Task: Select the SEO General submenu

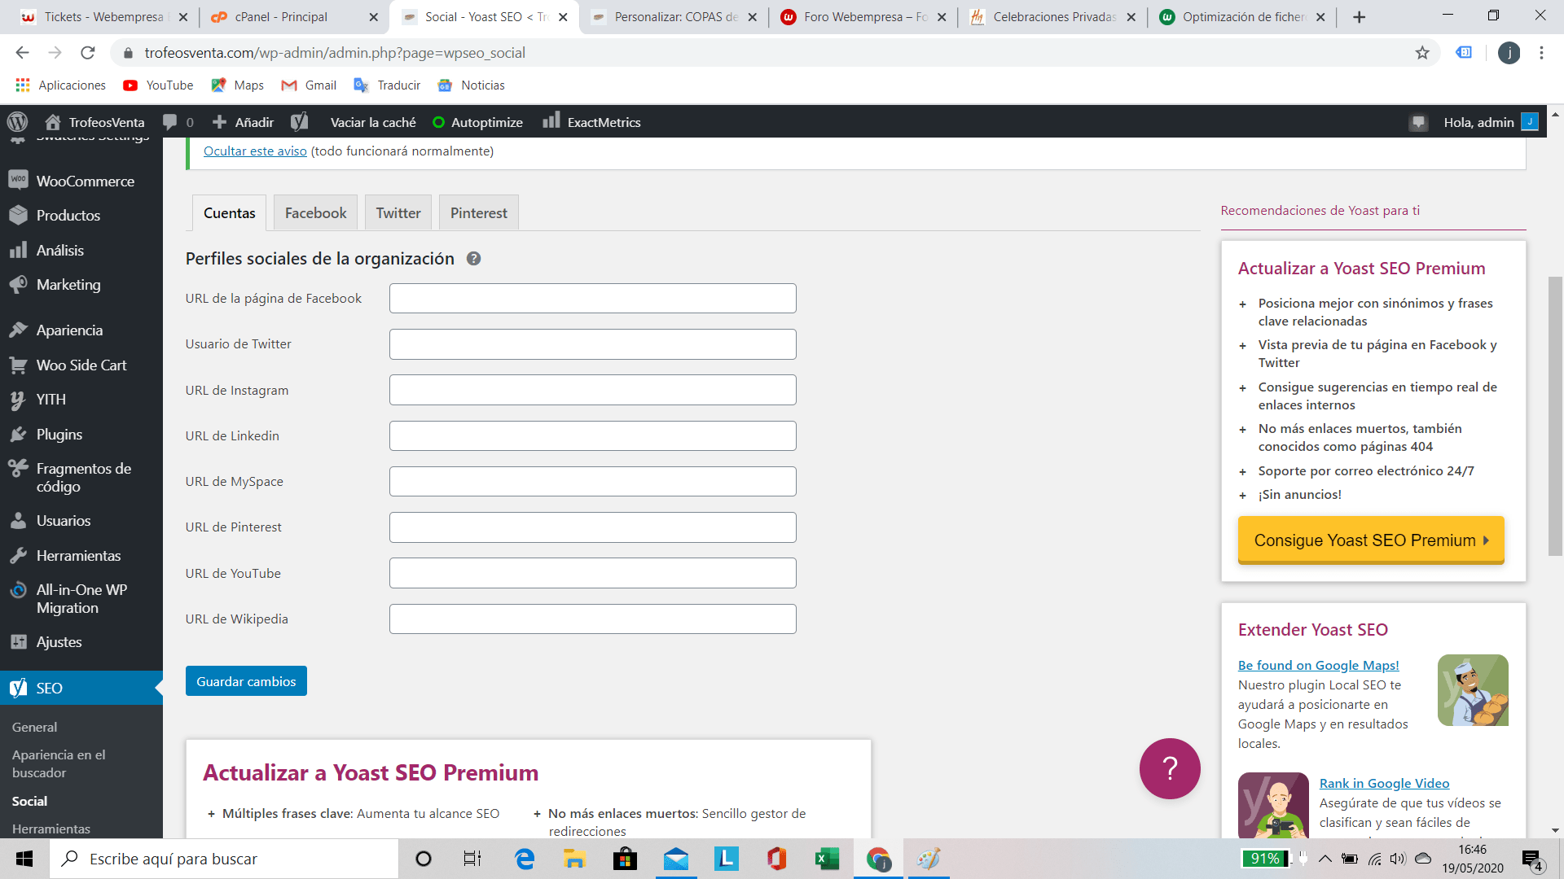Action: click(x=34, y=727)
